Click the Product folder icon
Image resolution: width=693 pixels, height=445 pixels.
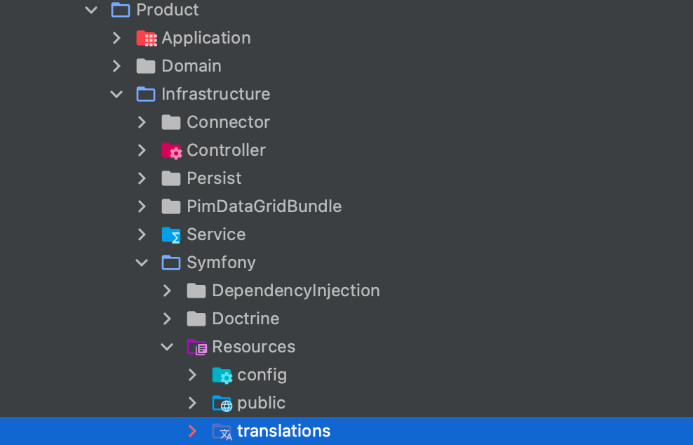click(121, 10)
